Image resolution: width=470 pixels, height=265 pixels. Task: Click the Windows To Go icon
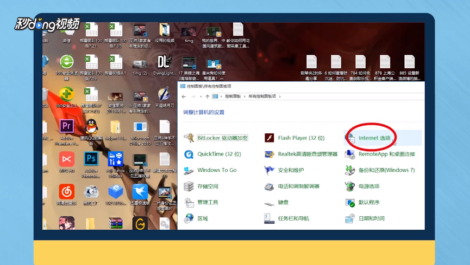point(189,170)
